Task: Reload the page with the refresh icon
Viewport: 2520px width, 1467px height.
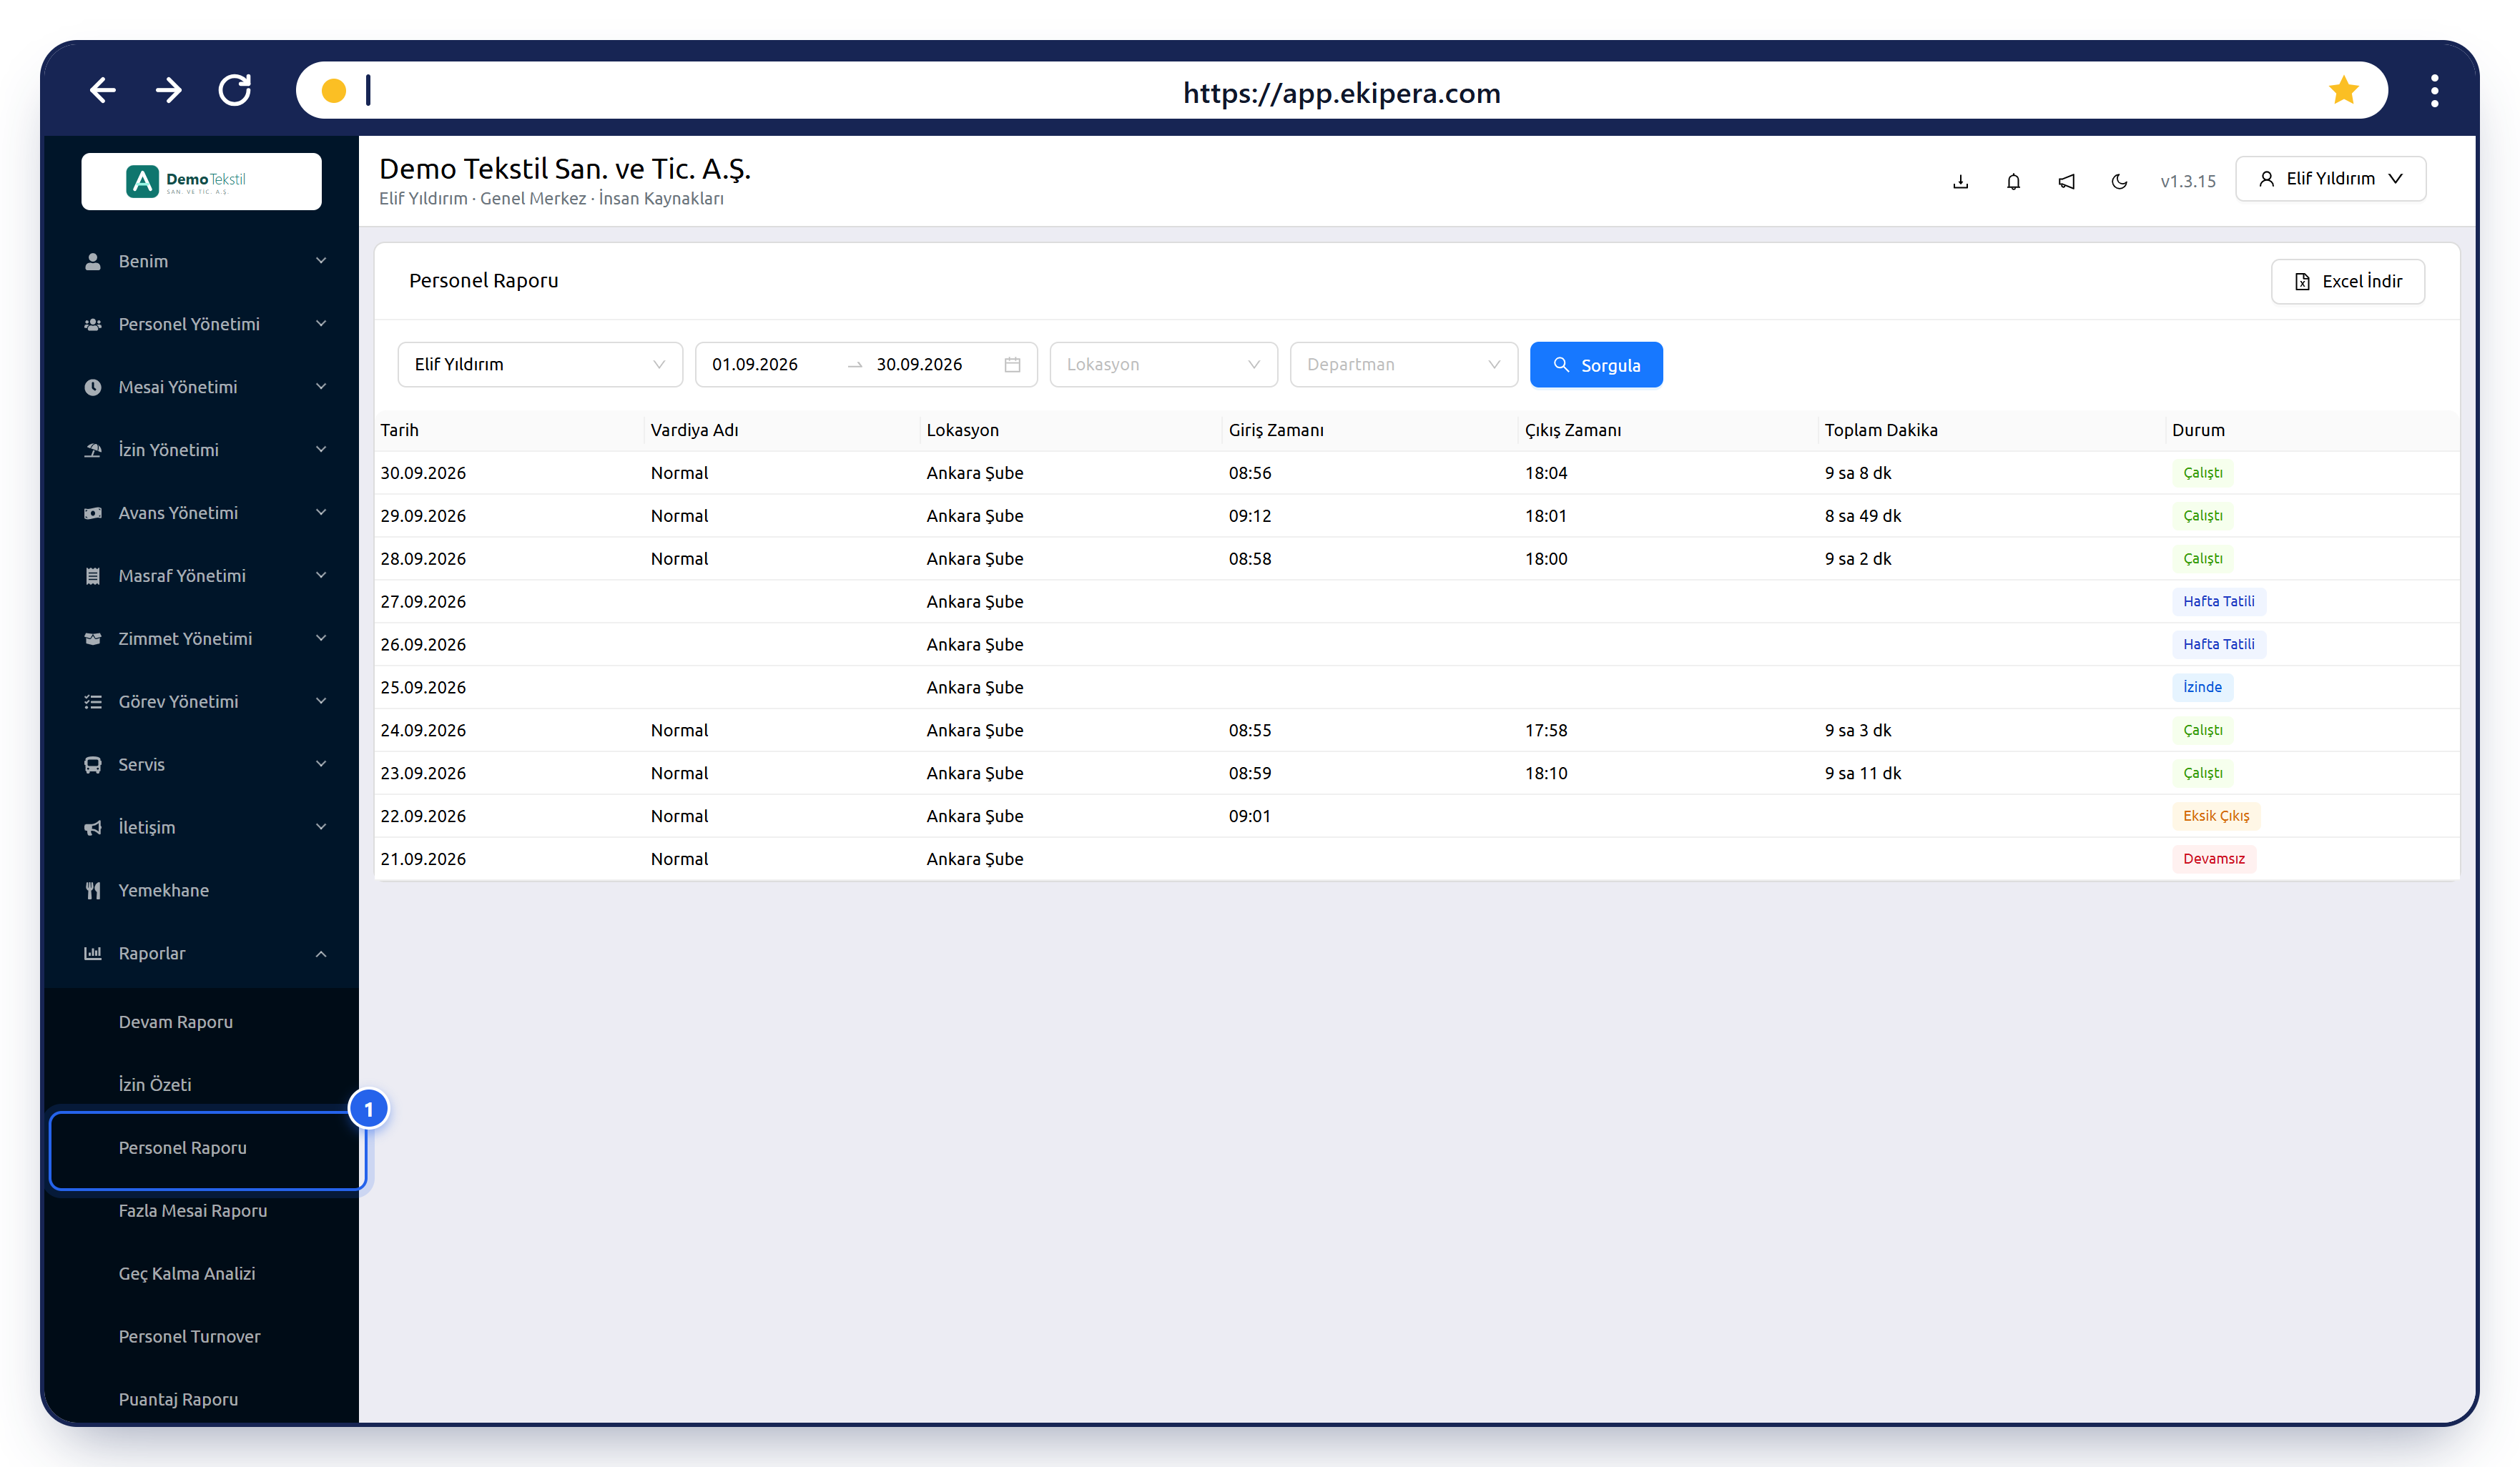Action: tap(235, 91)
